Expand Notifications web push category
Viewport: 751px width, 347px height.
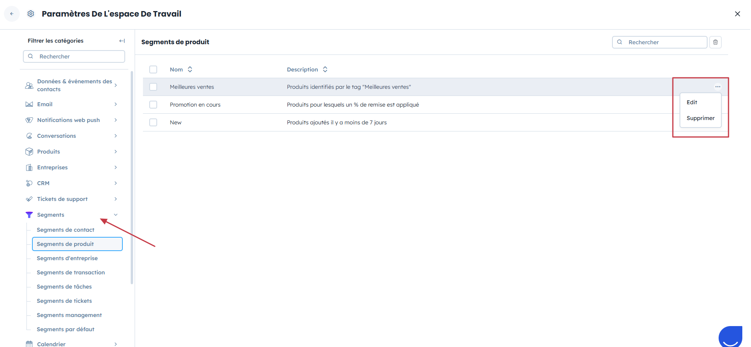116,120
